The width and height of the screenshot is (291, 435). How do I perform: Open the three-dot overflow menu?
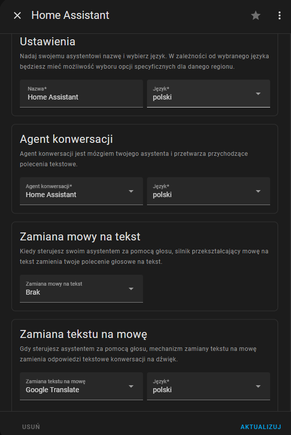tap(280, 15)
